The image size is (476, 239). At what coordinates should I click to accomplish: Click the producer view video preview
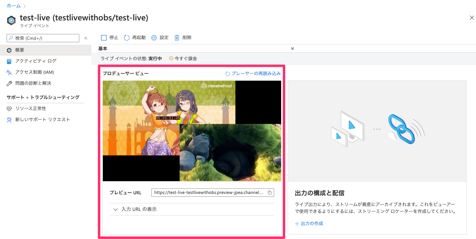[x=192, y=131]
